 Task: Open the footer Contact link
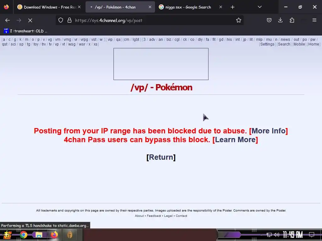point(181,216)
